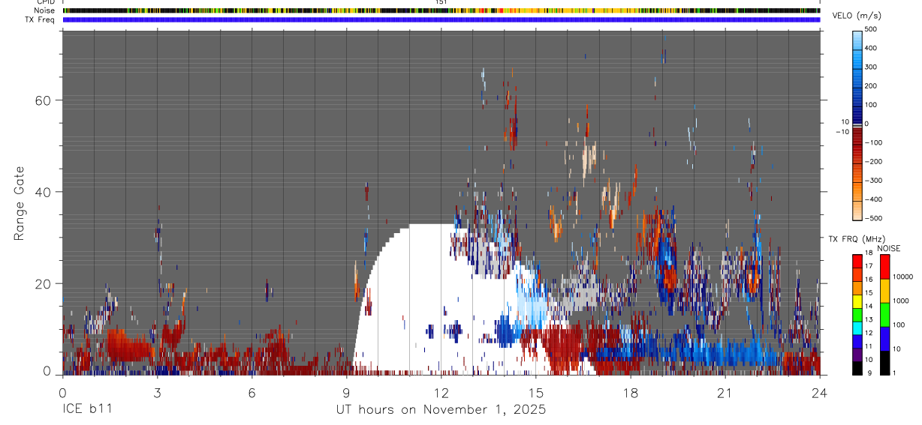Click the 'ICE b11' radar beam label
922x425 pixels.
click(x=86, y=410)
